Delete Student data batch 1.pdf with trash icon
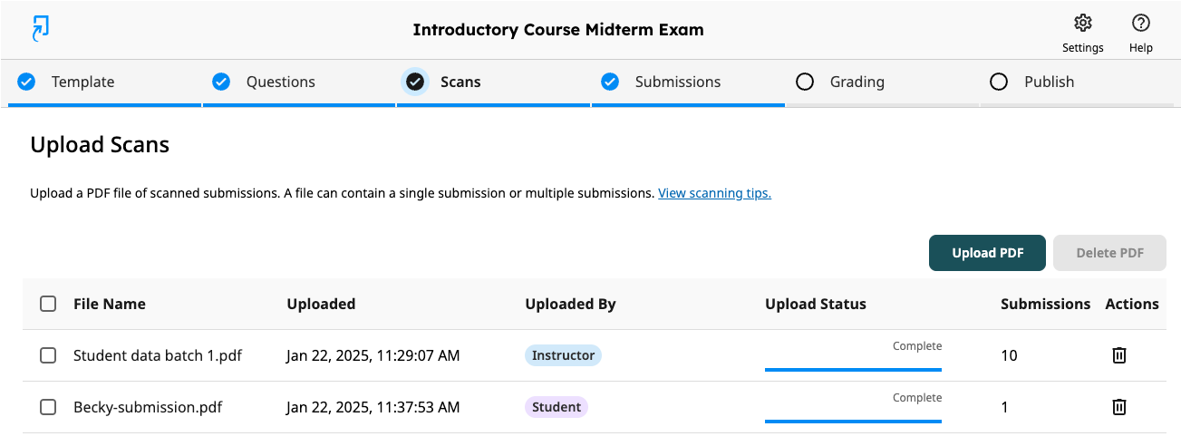This screenshot has width=1181, height=446. point(1119,355)
